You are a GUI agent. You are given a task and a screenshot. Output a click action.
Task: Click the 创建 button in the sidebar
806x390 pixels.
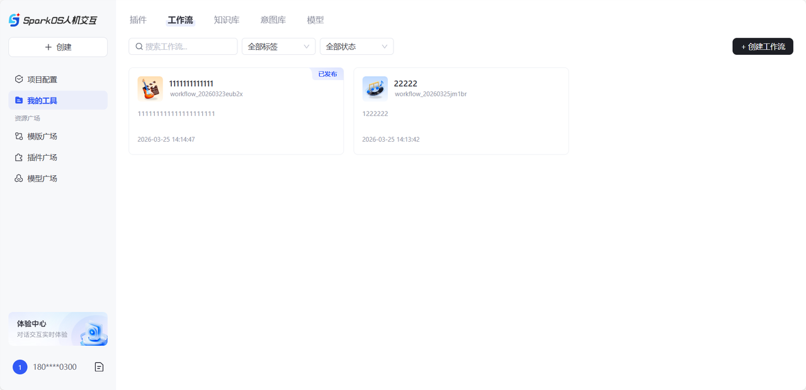click(x=58, y=47)
